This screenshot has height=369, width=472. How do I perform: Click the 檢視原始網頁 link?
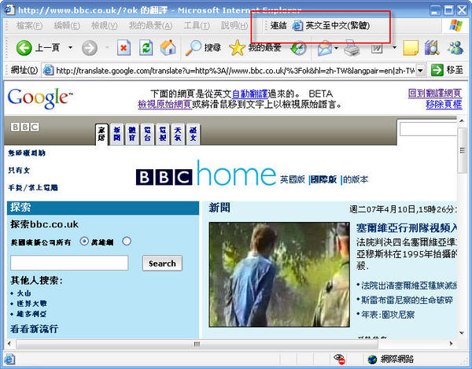tap(165, 105)
